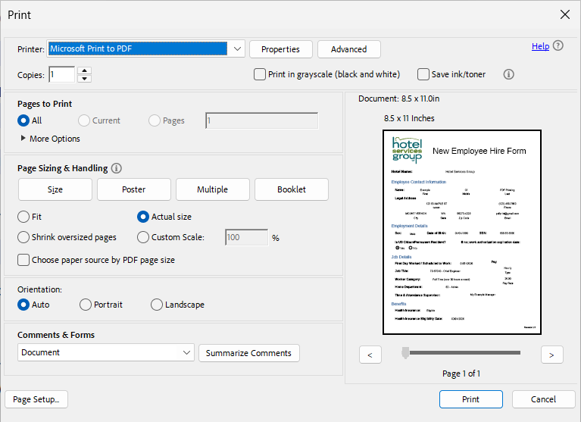Increase copies with the up arrow
Screen dimensions: 581x422
pos(85,70)
